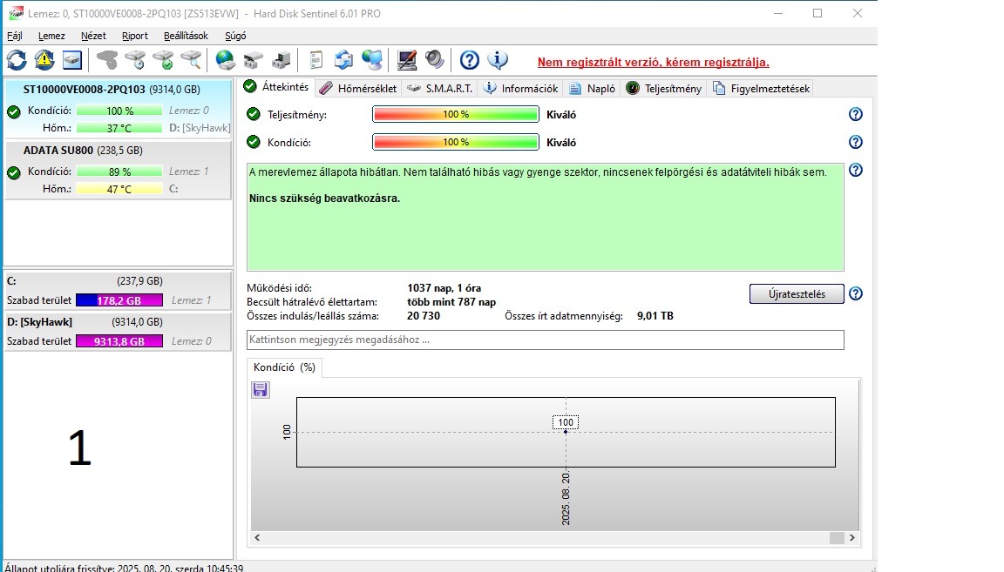The image size is (1004, 572).
Task: Select the ADATA SU800 disk entry
Action: [x=118, y=170]
